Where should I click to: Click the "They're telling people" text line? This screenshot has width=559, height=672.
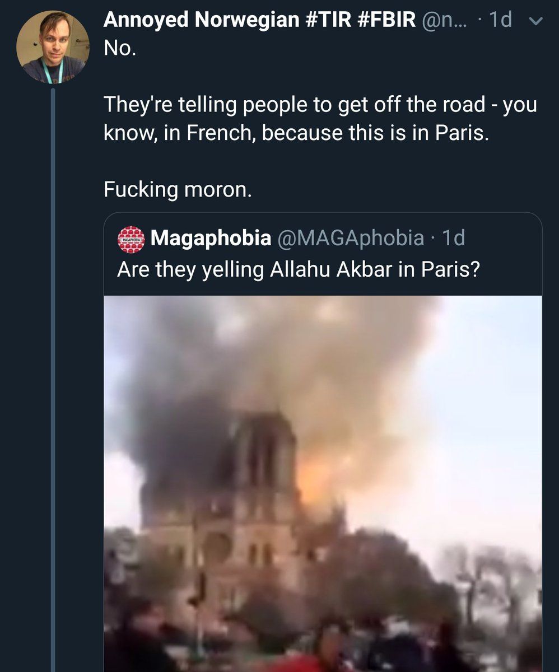click(320, 105)
